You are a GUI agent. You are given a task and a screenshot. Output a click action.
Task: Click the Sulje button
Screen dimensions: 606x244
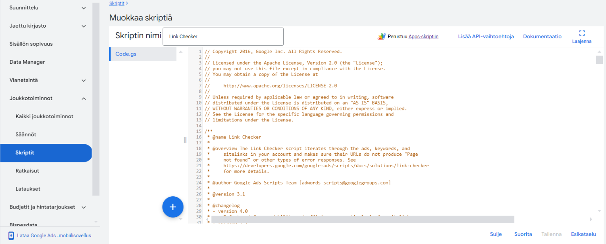[x=496, y=234]
